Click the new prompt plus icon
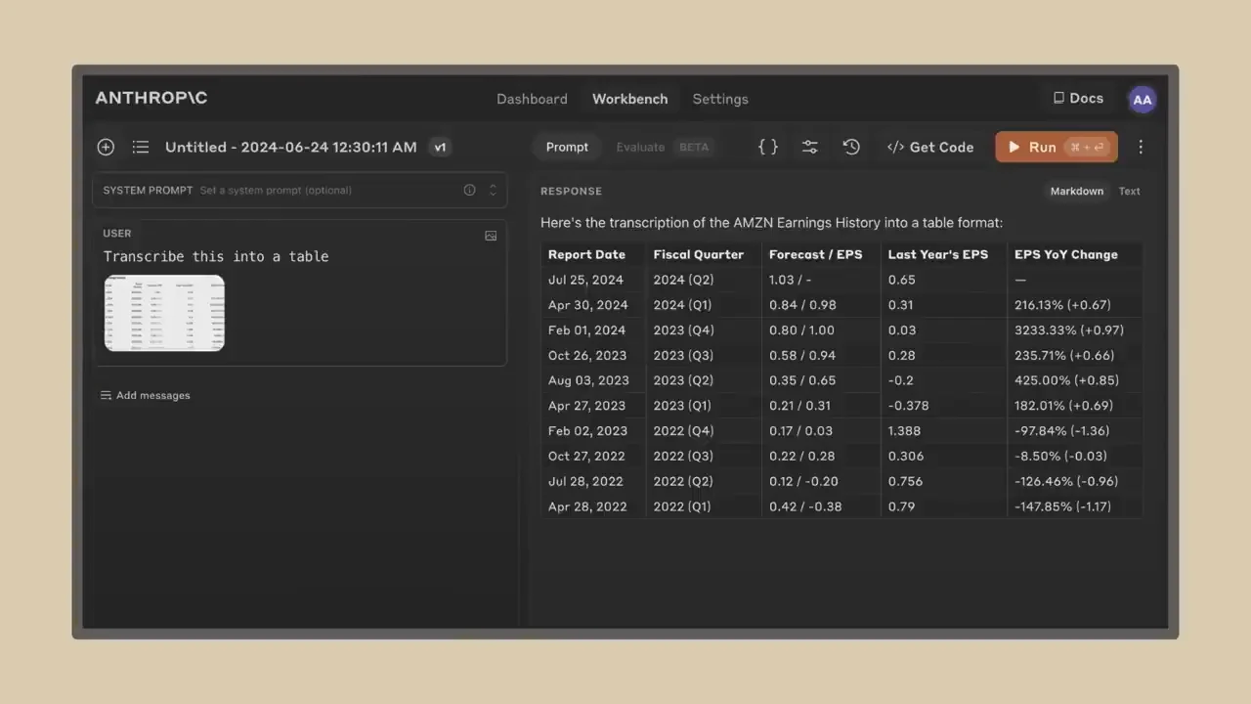 point(106,147)
